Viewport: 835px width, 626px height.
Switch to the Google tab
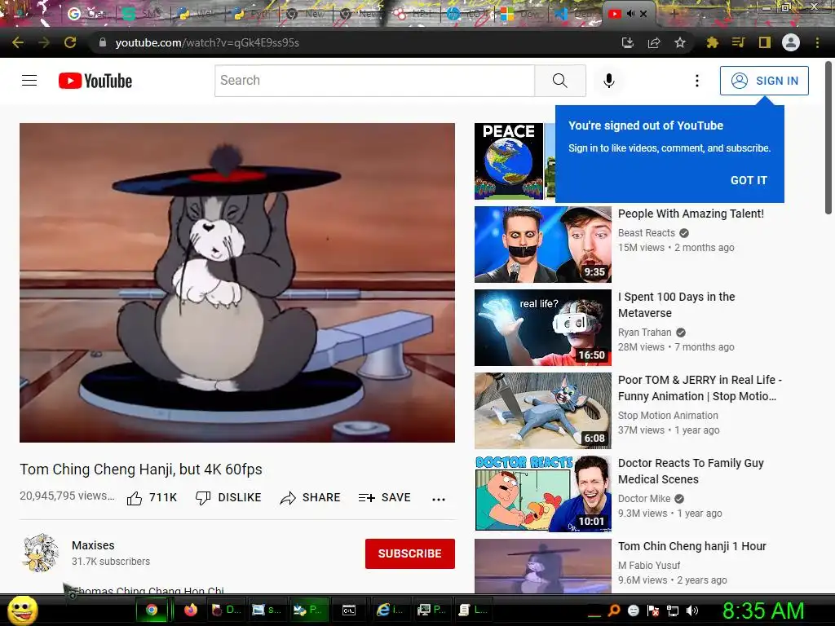pyautogui.click(x=87, y=14)
